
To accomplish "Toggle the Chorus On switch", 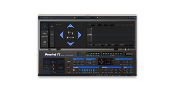I will click(124, 70).
